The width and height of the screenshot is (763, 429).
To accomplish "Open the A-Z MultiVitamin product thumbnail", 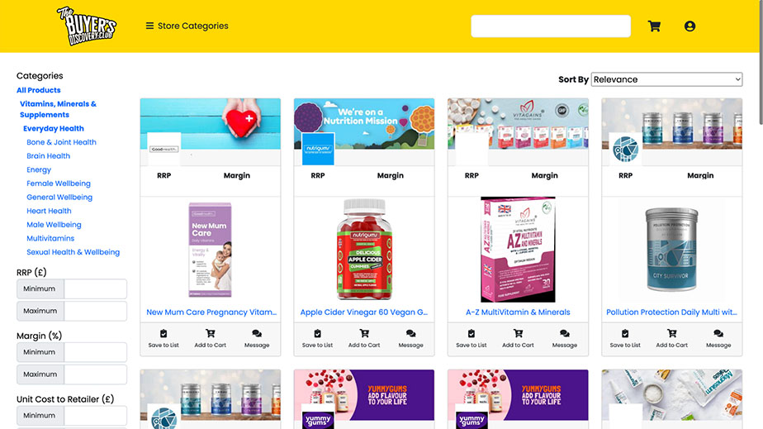I will 518,250.
